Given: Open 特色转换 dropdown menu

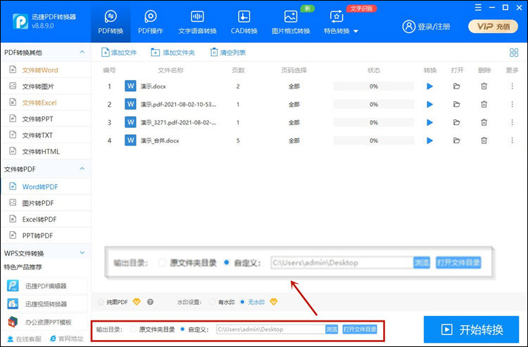Looking at the screenshot, I should 341,23.
